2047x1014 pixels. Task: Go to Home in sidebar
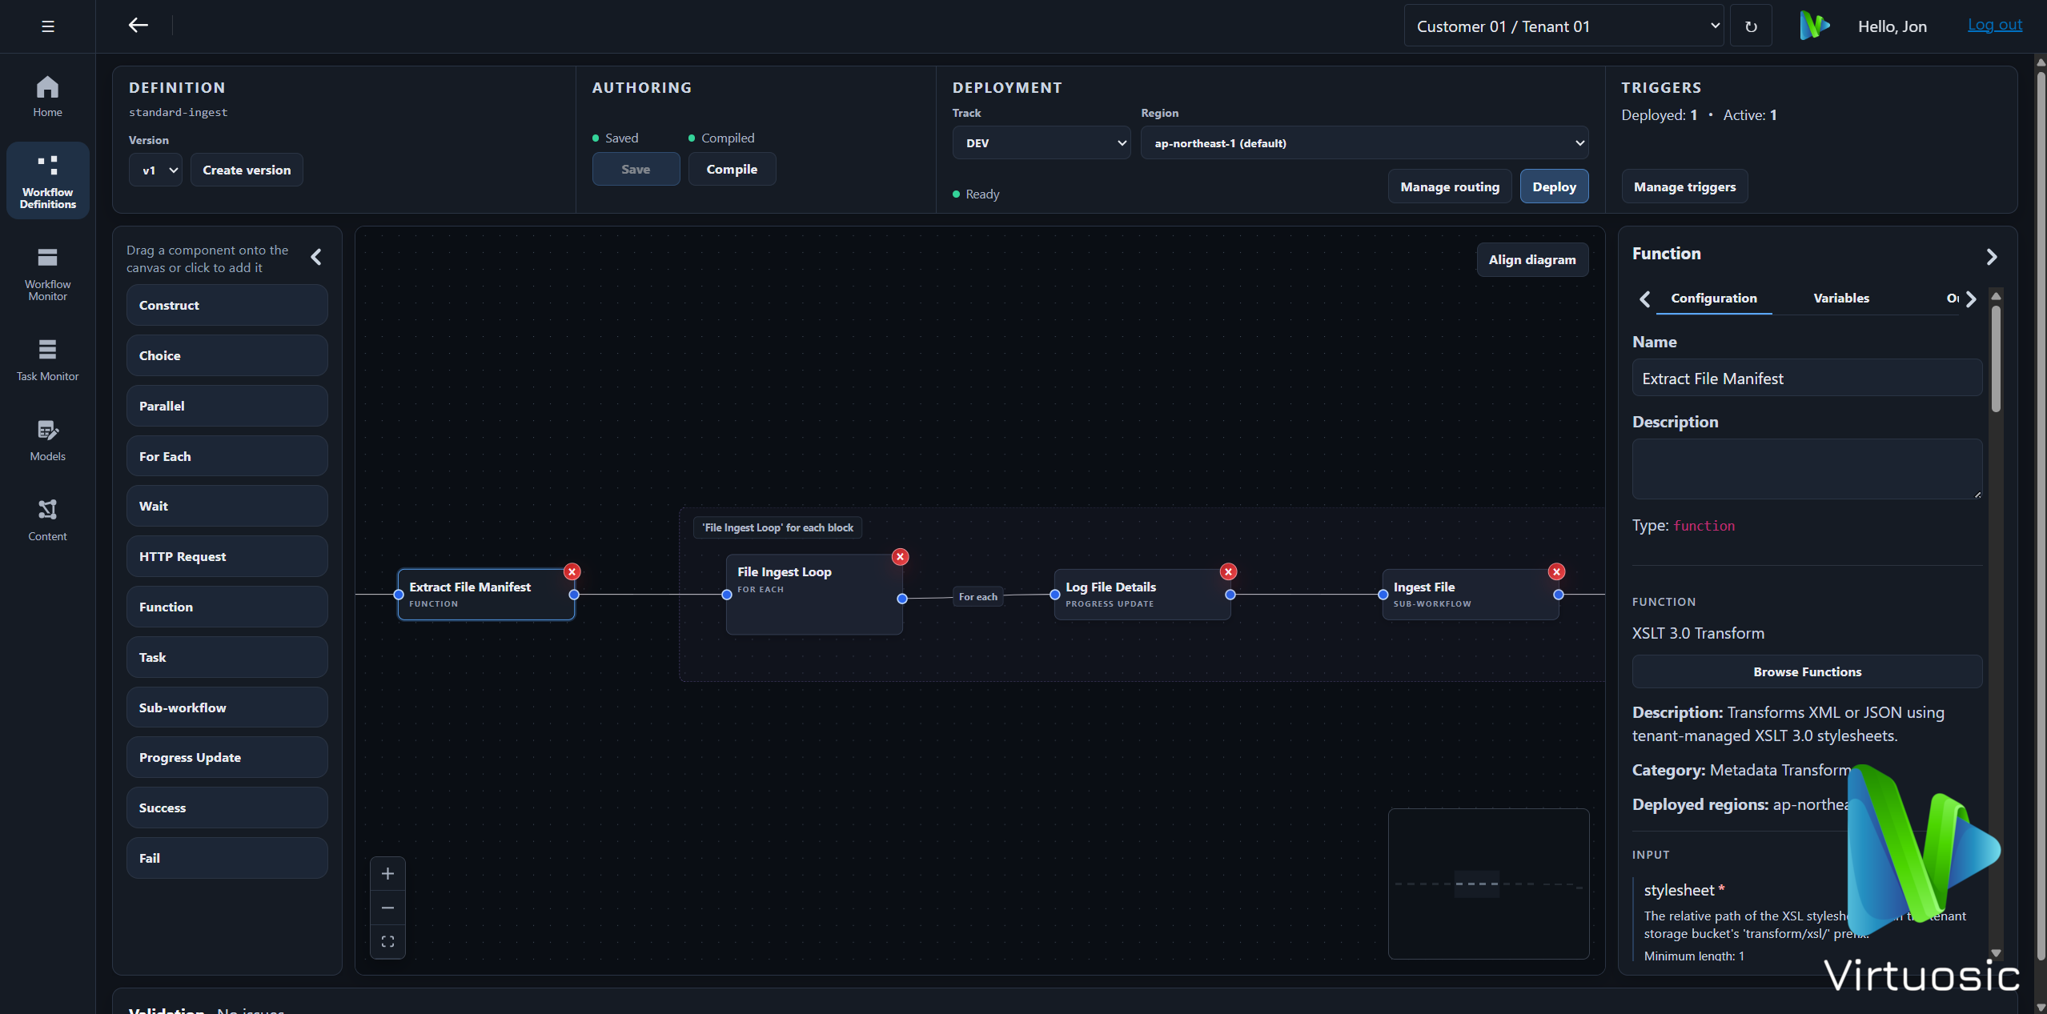click(47, 96)
